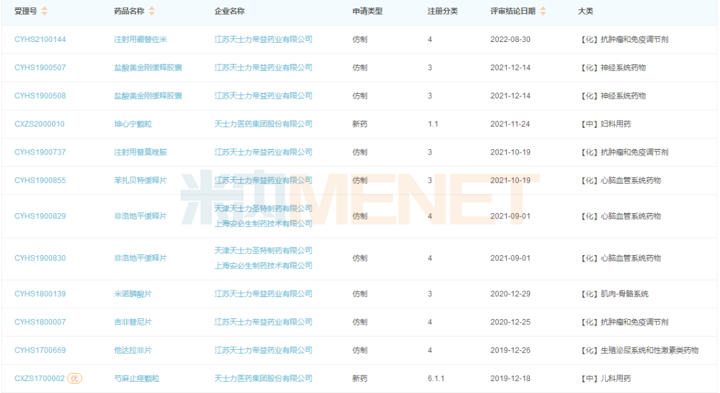
Task: Open 上海安必生制药技术有限公司 in row CYHS1900830
Action: tap(263, 266)
